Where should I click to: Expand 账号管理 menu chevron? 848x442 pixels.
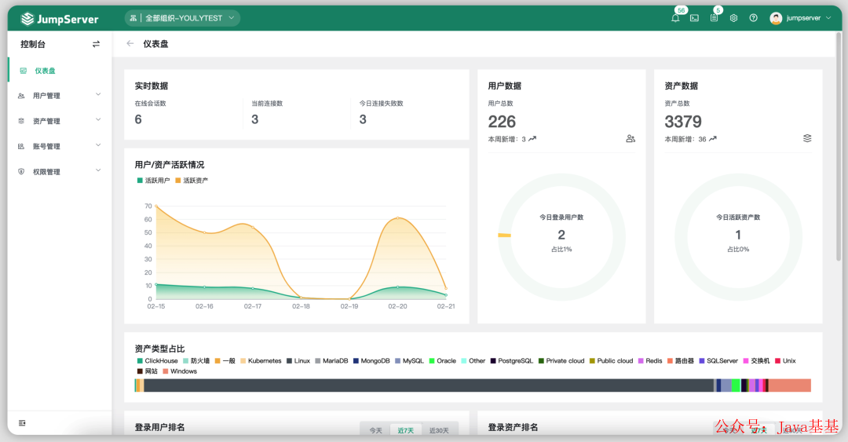tap(98, 145)
